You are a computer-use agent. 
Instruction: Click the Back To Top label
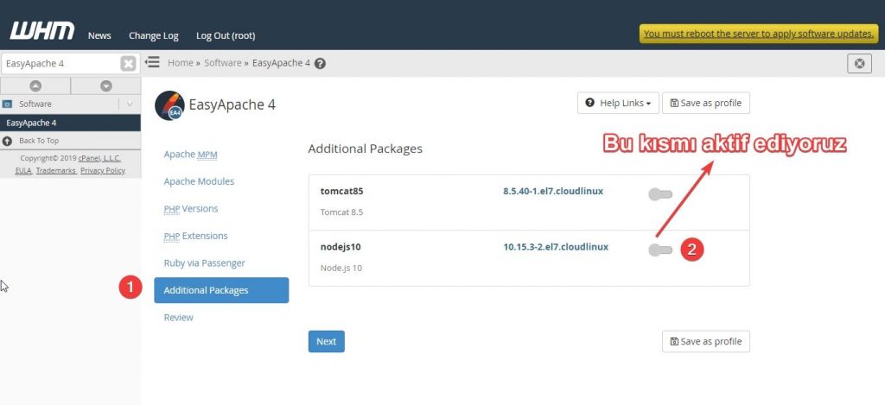39,141
